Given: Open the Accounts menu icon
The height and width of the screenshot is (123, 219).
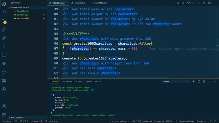Looking at the screenshot, I should (x=4, y=106).
